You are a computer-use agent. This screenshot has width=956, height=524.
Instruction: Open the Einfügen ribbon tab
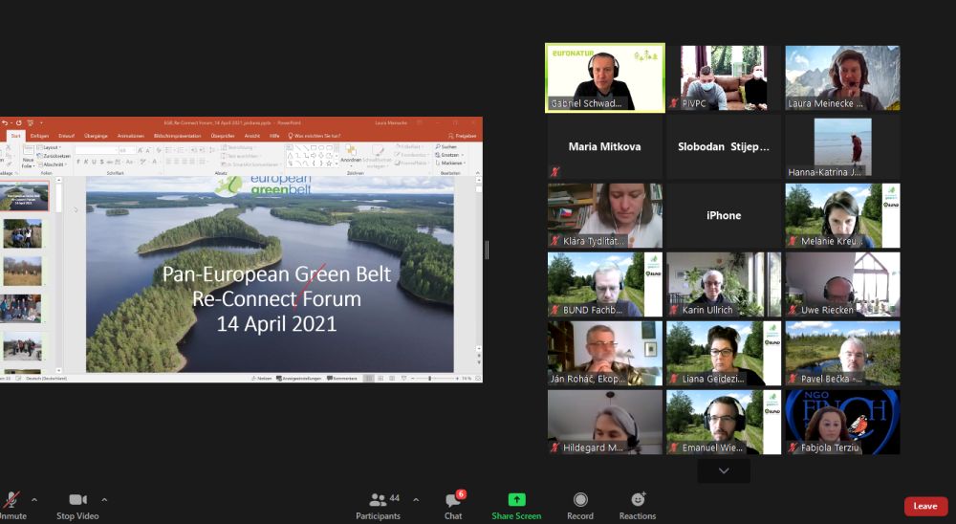tap(39, 136)
